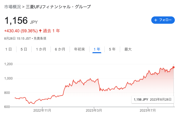Show the 5年 chart range
Viewport: 179px width, 115px height.
pyautogui.click(x=112, y=49)
